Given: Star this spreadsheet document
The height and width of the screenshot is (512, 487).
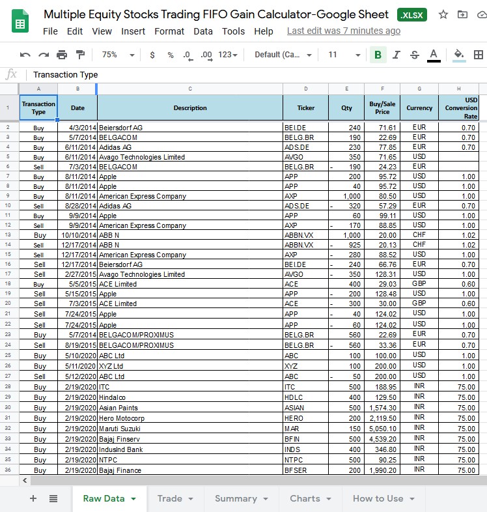Looking at the screenshot, I should tap(443, 14).
